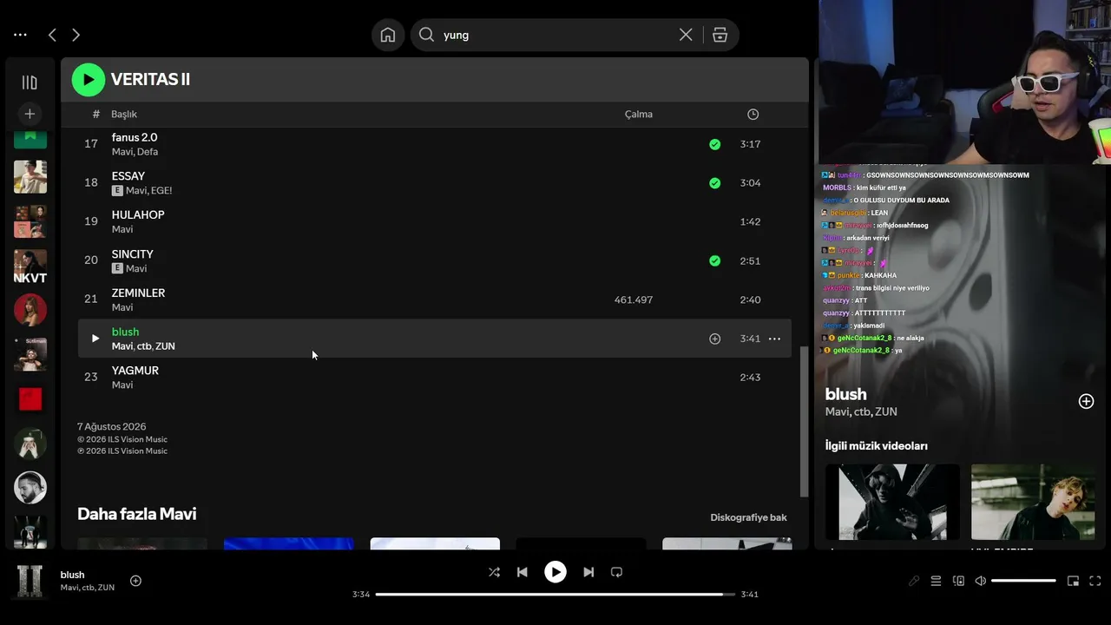Image resolution: width=1111 pixels, height=625 pixels.
Task: Select the HULAHOP track title
Action: coord(138,214)
